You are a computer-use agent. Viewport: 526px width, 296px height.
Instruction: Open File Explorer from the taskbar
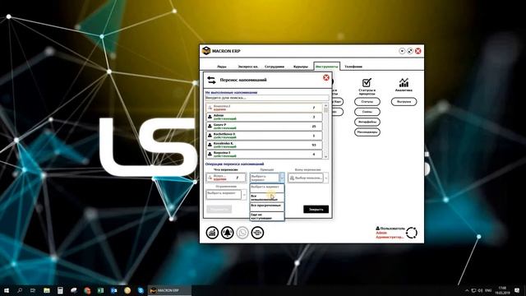(47, 290)
